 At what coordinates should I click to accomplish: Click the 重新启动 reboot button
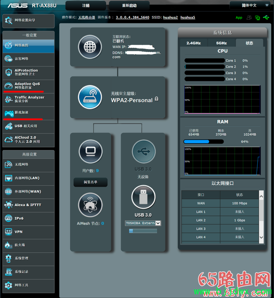point(129,6)
